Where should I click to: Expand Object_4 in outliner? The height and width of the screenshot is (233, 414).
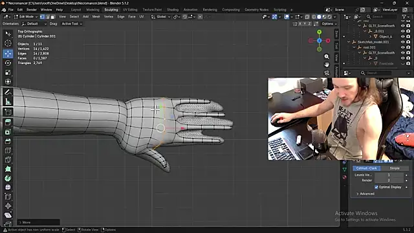pyautogui.click(x=370, y=36)
